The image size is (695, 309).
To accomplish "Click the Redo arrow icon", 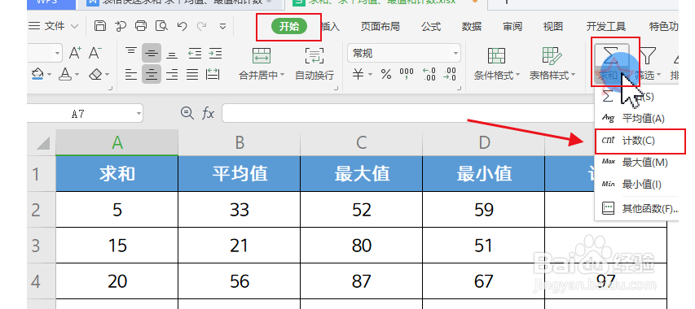I will point(202,26).
